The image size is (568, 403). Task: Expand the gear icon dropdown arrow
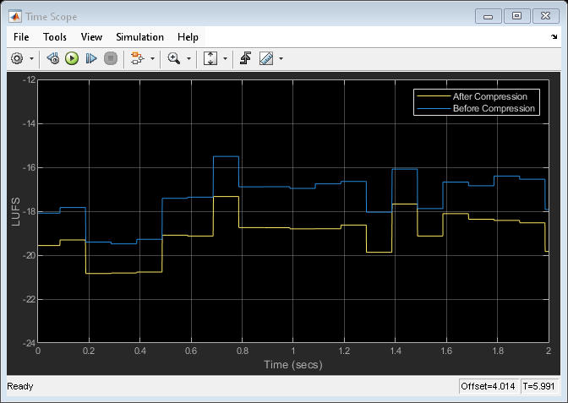31,58
